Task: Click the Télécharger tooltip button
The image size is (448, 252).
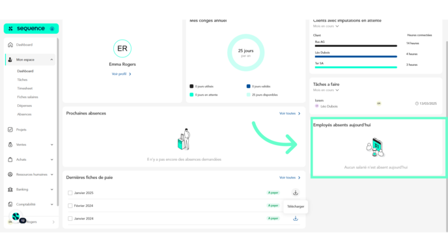Action: pyautogui.click(x=296, y=206)
